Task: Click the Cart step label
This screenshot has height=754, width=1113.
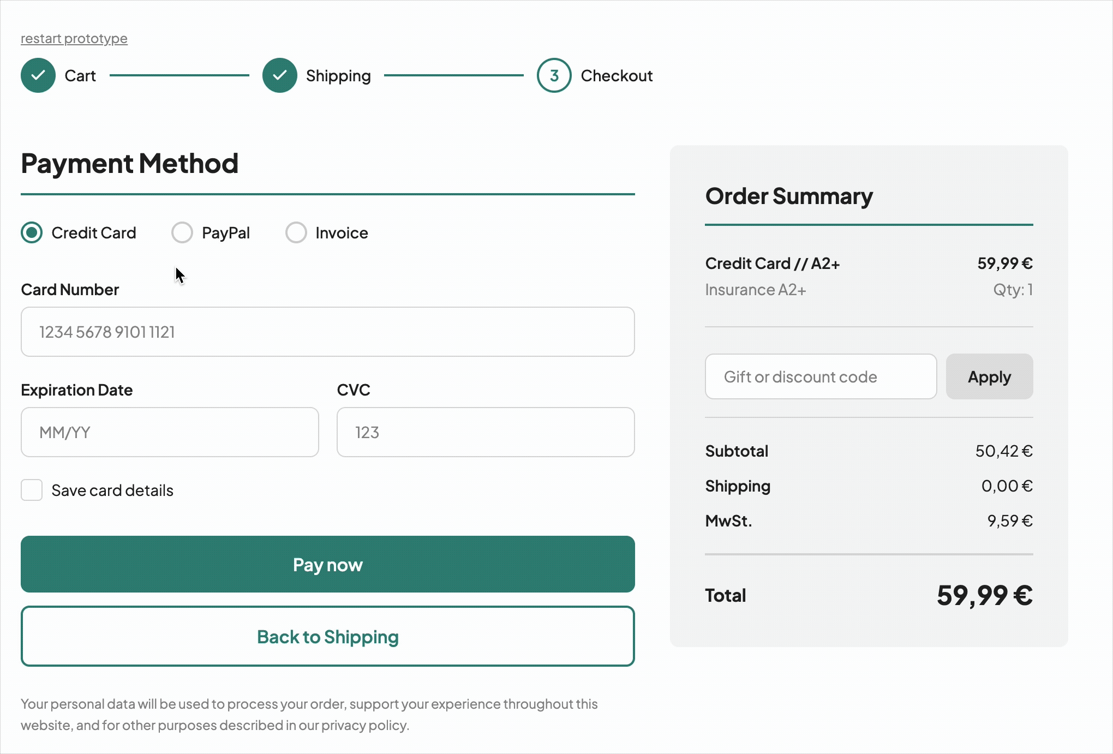Action: point(80,75)
